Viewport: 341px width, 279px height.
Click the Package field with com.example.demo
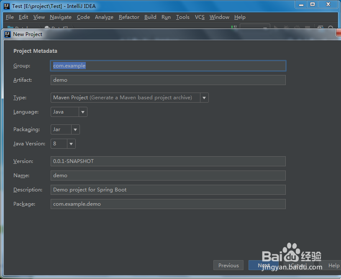click(168, 204)
